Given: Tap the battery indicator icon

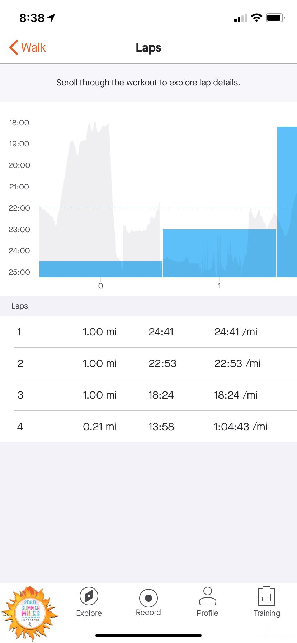Looking at the screenshot, I should [275, 18].
